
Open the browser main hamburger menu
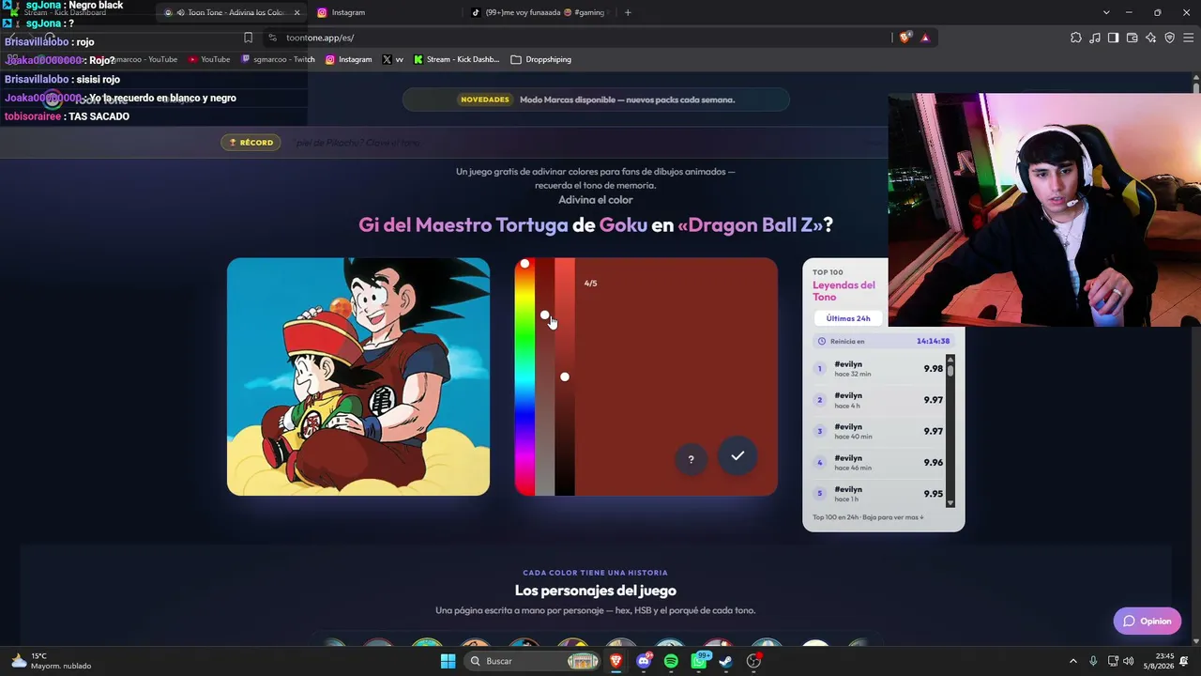tap(1188, 38)
